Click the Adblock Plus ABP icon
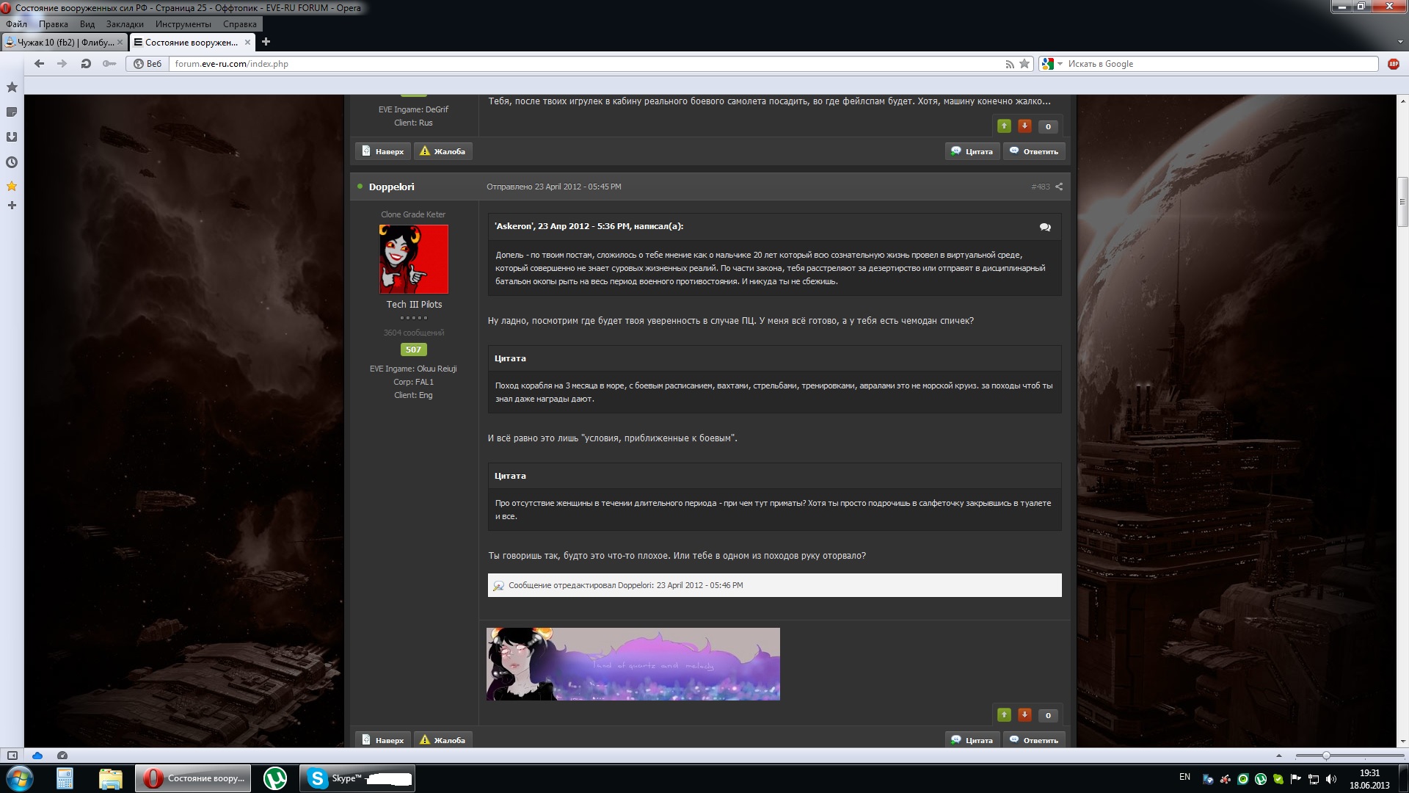 pos(1393,64)
